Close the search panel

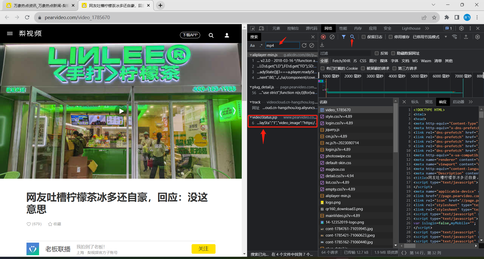coord(313,37)
